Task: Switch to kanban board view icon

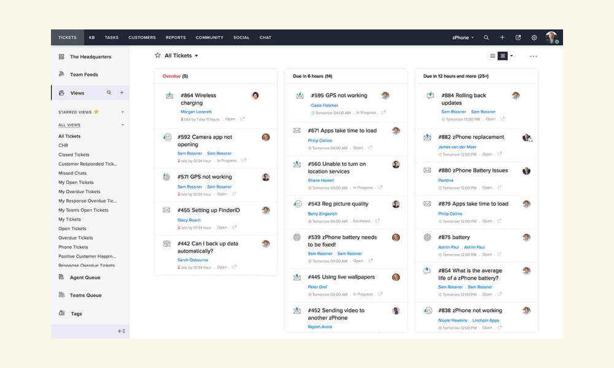Action: [x=503, y=56]
